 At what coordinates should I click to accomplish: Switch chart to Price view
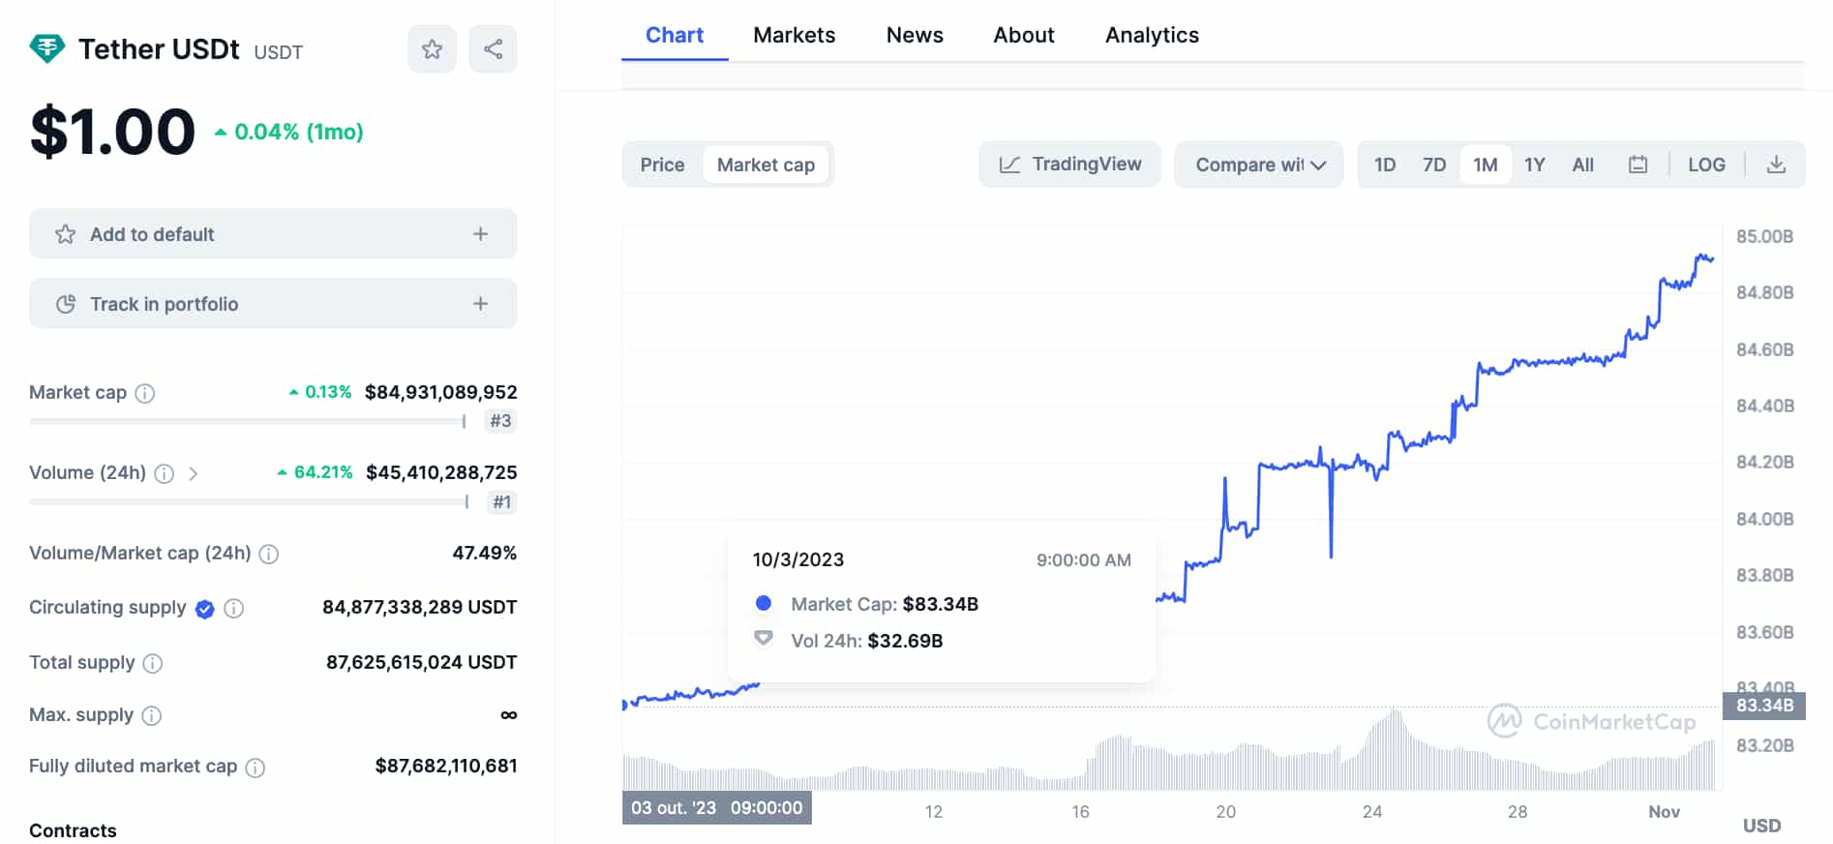pos(662,165)
